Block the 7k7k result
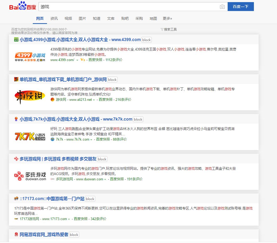Screen dimensions: 277x243 coord(138,119)
